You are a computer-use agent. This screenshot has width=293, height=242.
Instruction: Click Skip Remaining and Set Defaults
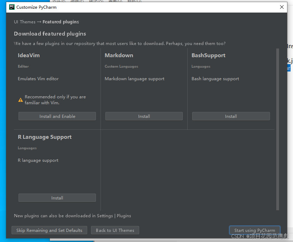click(x=49, y=230)
